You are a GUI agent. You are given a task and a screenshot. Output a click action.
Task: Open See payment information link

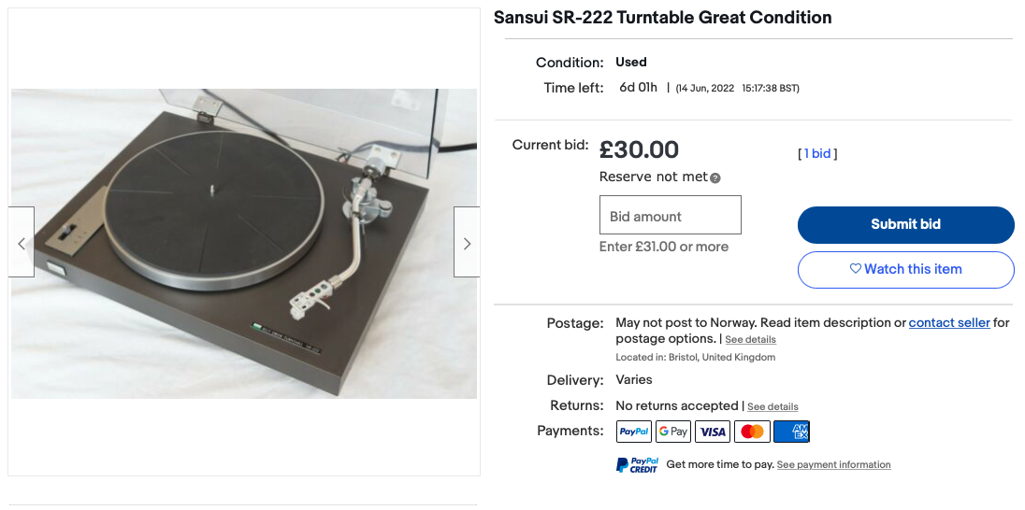833,464
